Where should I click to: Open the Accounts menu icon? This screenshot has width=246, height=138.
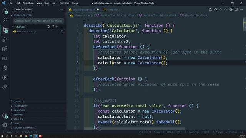[5, 116]
